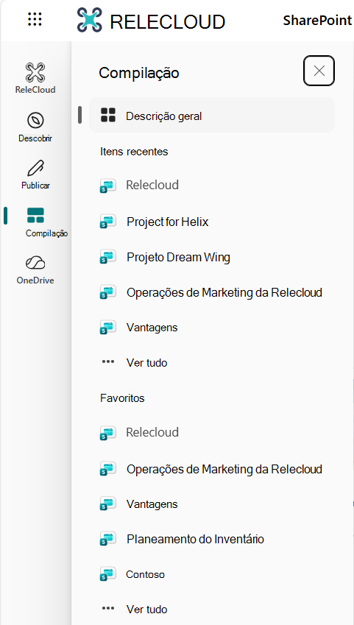Close the Compilação panel
Viewport: 354px width, 625px height.
319,71
